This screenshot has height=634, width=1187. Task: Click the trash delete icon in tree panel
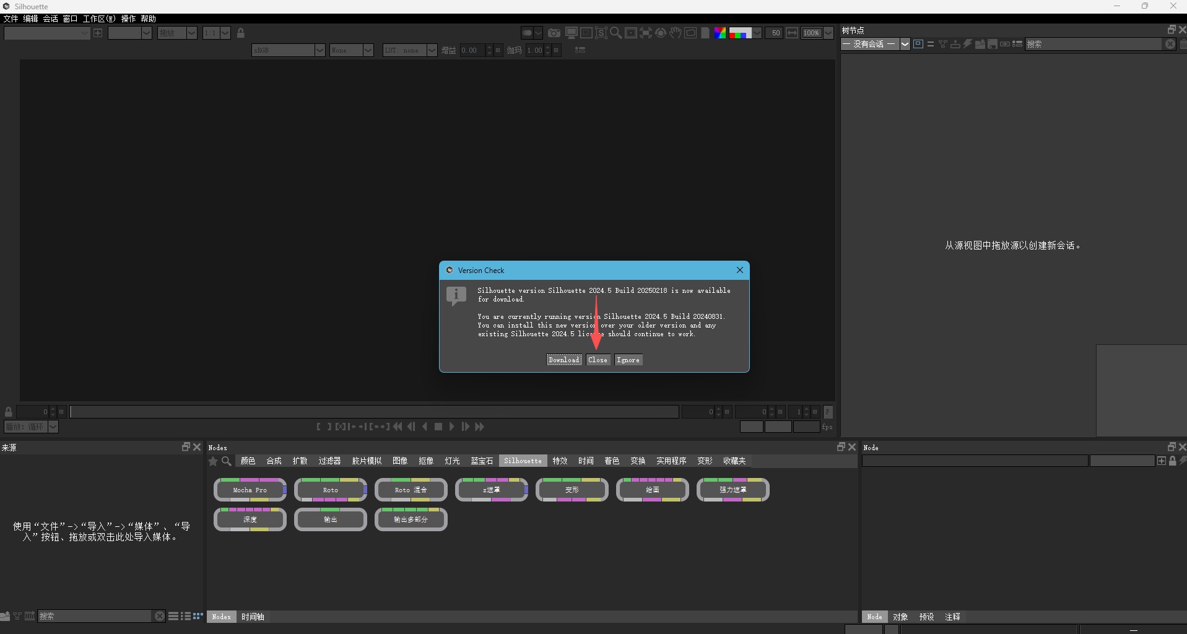click(1183, 44)
